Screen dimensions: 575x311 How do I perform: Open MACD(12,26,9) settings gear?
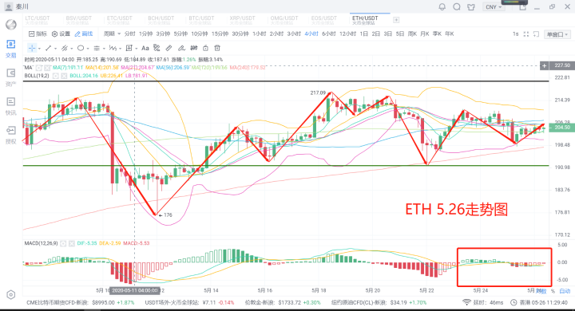point(63,243)
